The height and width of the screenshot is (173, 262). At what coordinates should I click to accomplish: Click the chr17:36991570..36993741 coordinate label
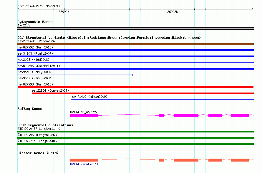click(39, 6)
